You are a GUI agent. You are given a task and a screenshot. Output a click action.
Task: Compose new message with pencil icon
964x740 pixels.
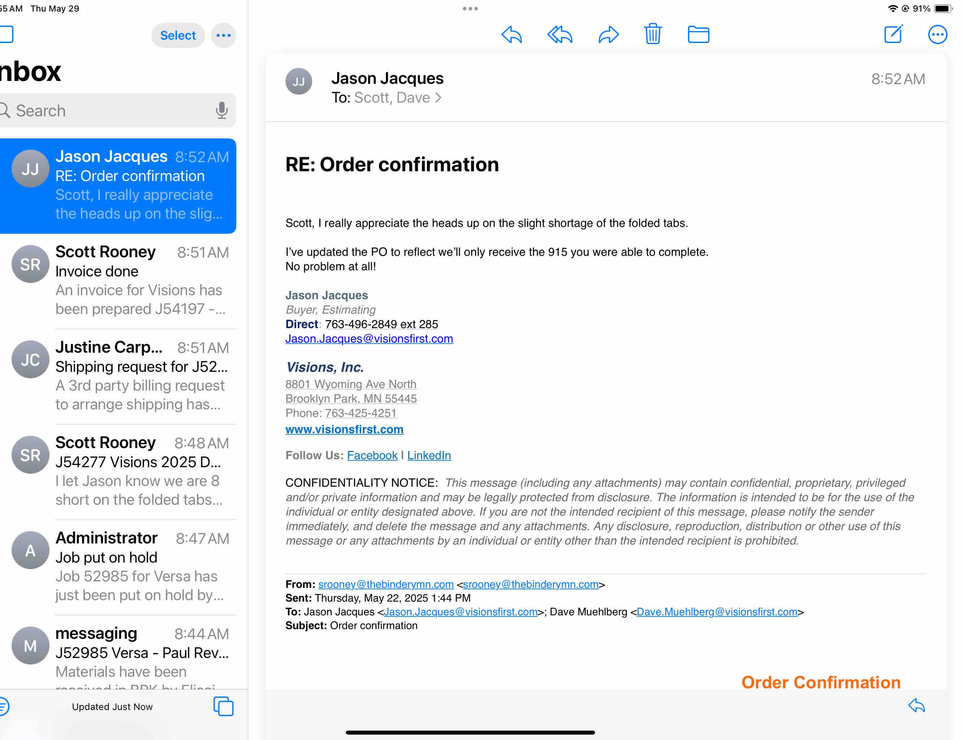893,34
